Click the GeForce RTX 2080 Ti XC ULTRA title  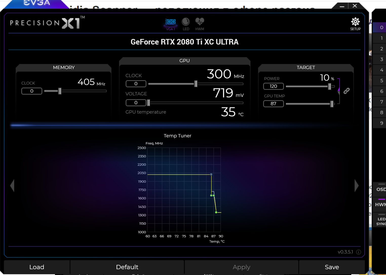point(185,42)
